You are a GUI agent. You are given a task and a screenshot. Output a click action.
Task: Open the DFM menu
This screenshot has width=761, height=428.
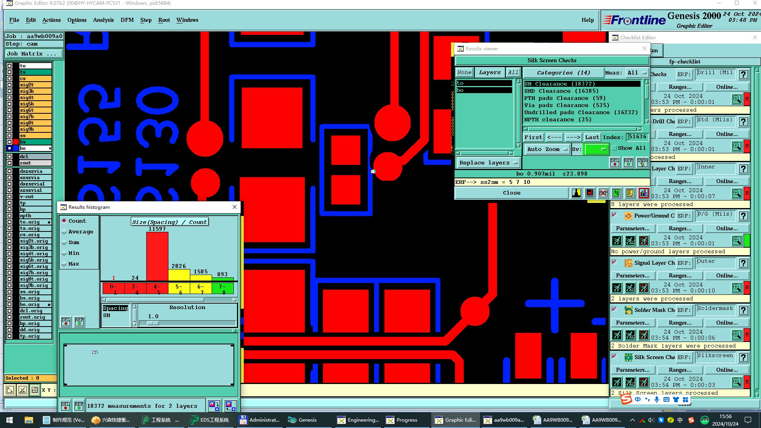(x=127, y=20)
